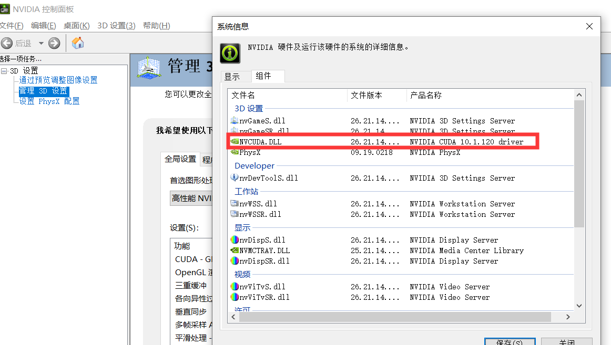Screen dimensions: 611x345
Task: Open the 后退 button dropdown arrow
Action: coord(41,43)
